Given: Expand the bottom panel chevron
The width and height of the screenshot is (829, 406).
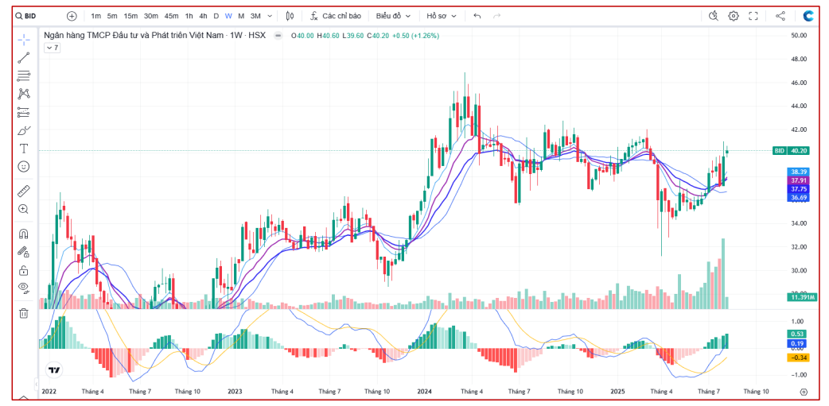Looking at the screenshot, I should pyautogui.click(x=24, y=398).
